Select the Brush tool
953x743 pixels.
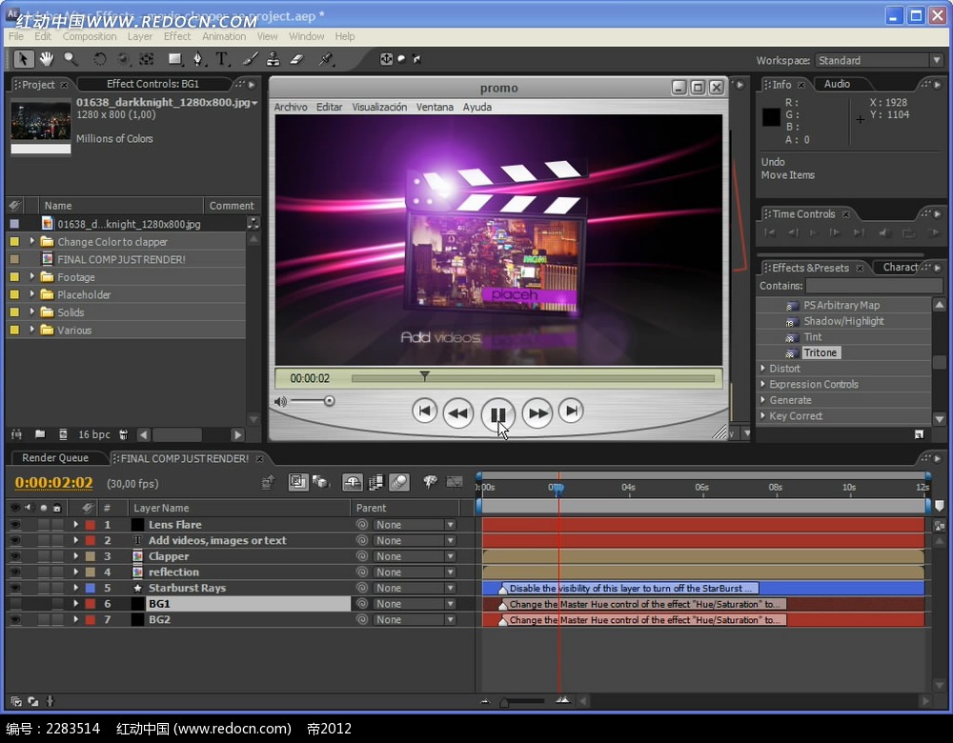[250, 59]
